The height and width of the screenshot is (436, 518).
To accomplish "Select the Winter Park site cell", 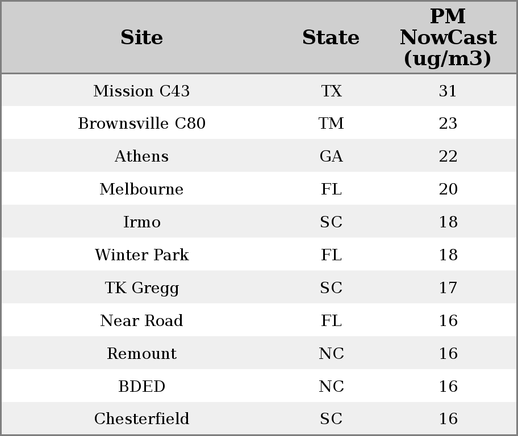I will coord(141,255).
